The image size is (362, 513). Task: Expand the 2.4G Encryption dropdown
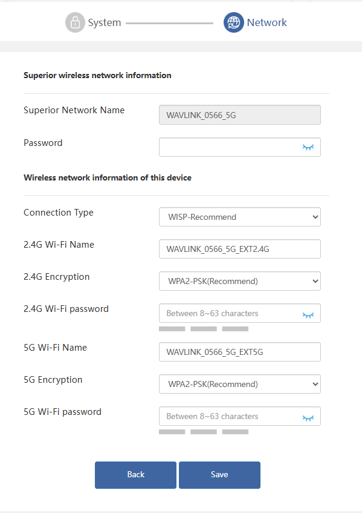pyautogui.click(x=239, y=281)
